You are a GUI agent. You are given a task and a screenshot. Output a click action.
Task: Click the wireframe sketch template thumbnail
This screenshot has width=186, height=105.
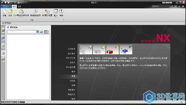86,50
